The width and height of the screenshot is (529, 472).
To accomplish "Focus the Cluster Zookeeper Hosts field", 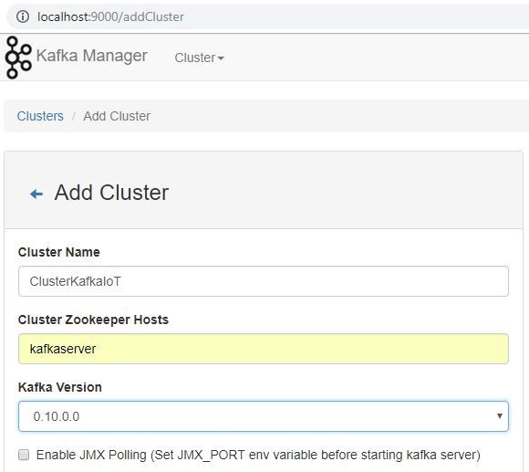I will point(264,349).
